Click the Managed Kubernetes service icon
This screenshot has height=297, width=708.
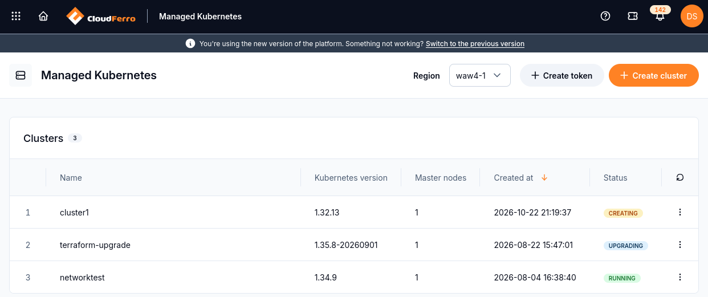[x=21, y=75]
